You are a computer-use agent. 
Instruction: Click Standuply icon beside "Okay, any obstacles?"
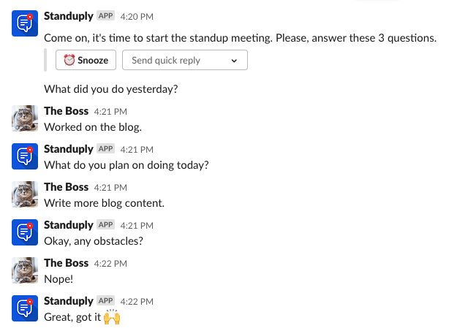tap(25, 232)
